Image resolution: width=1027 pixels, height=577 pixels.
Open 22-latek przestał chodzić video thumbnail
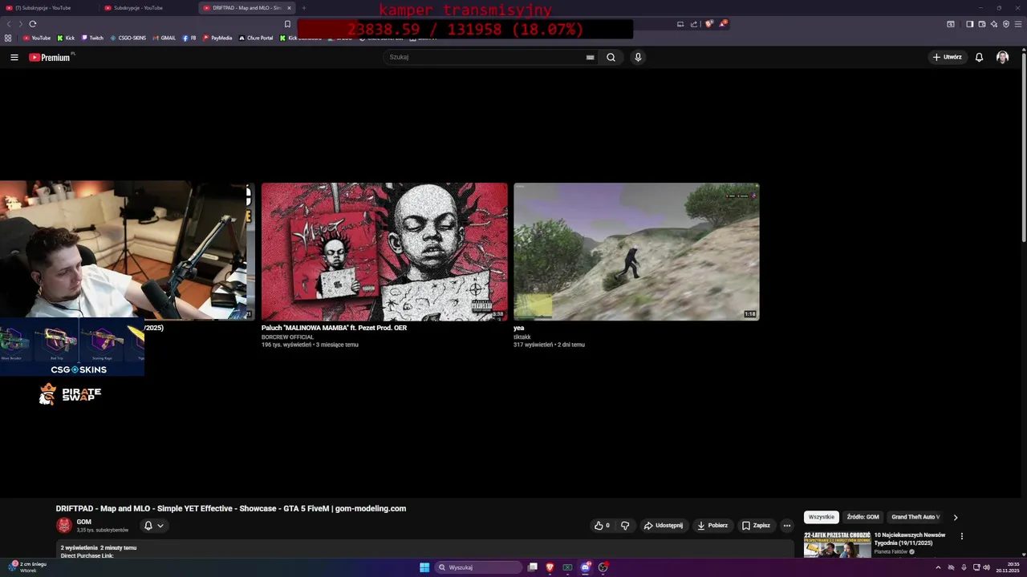point(837,544)
